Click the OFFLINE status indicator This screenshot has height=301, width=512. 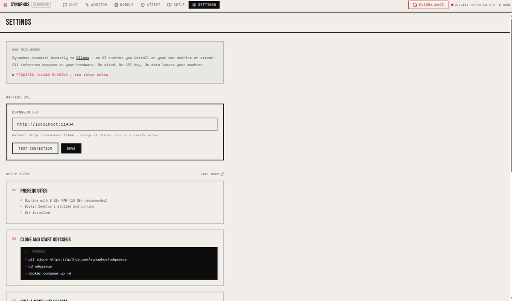(x=460, y=5)
